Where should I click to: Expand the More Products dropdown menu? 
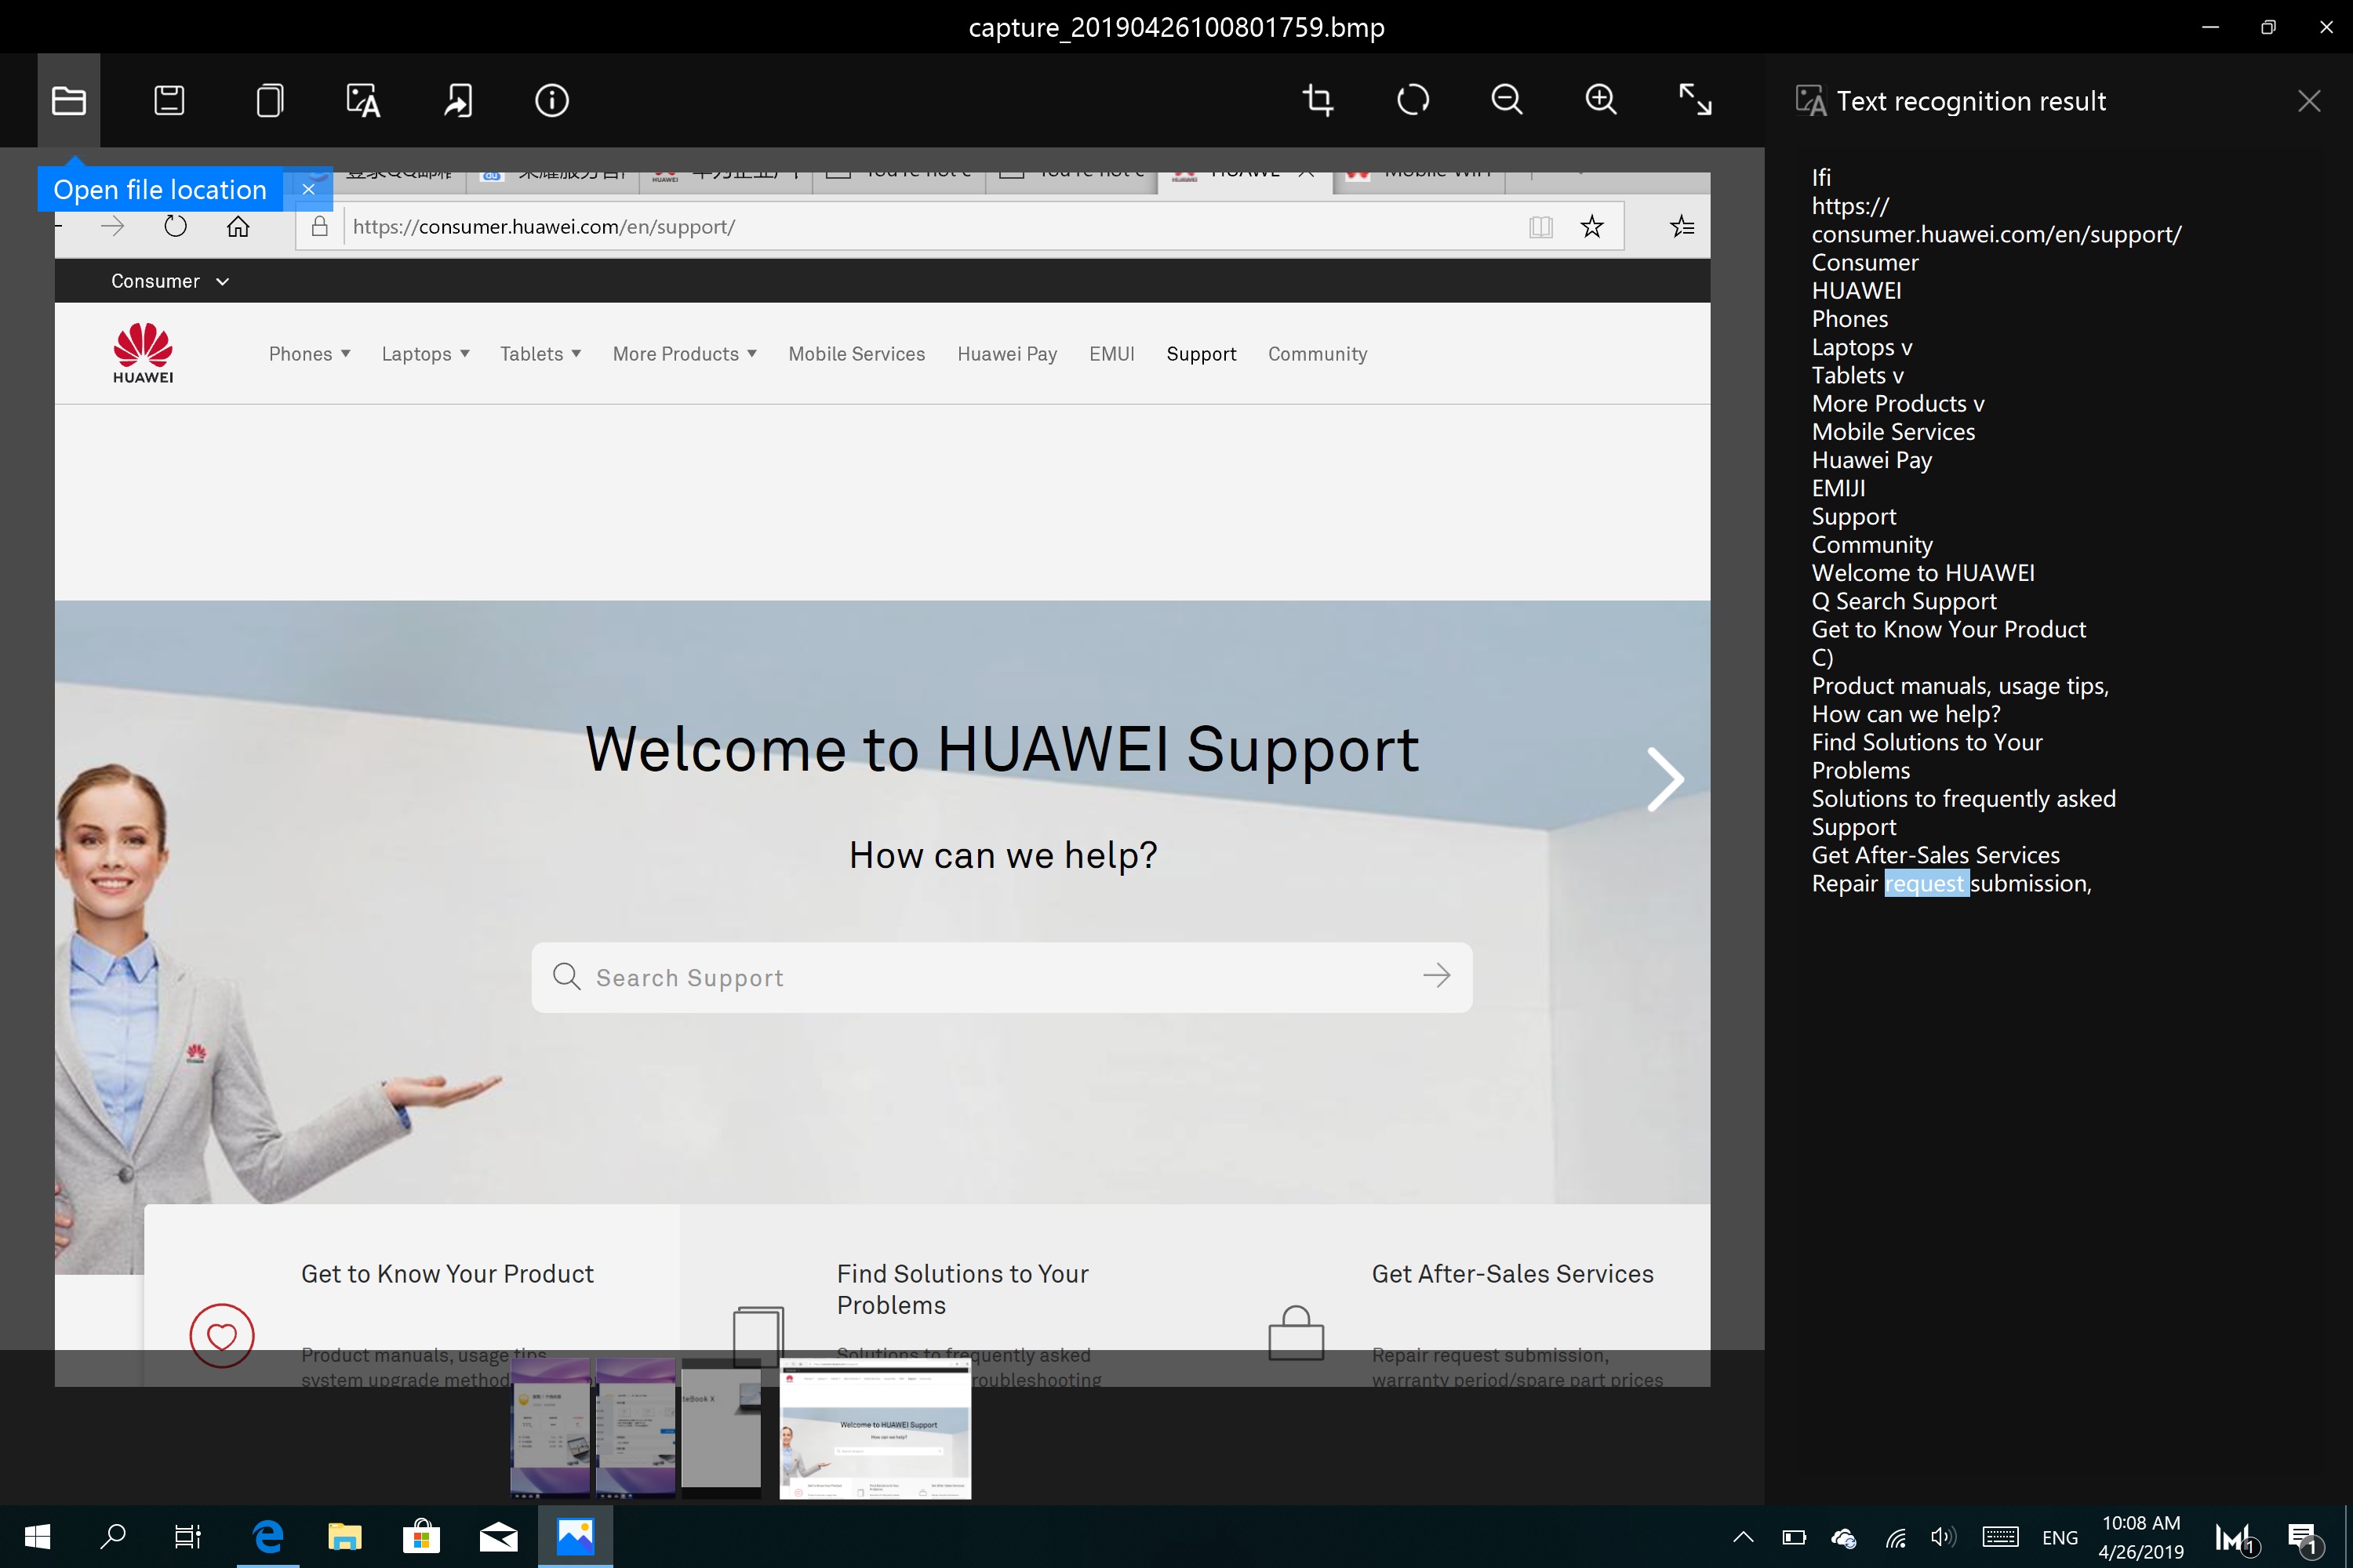coord(685,352)
